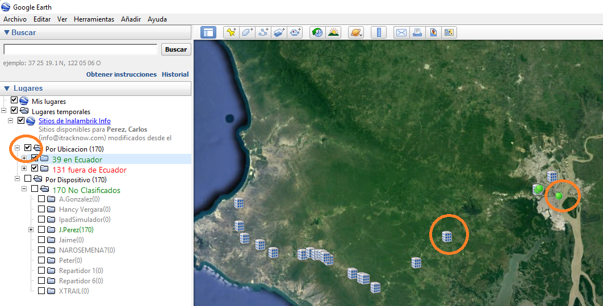Toggle the Mis lugares checkbox
This screenshot has height=306, width=603.
(14, 100)
